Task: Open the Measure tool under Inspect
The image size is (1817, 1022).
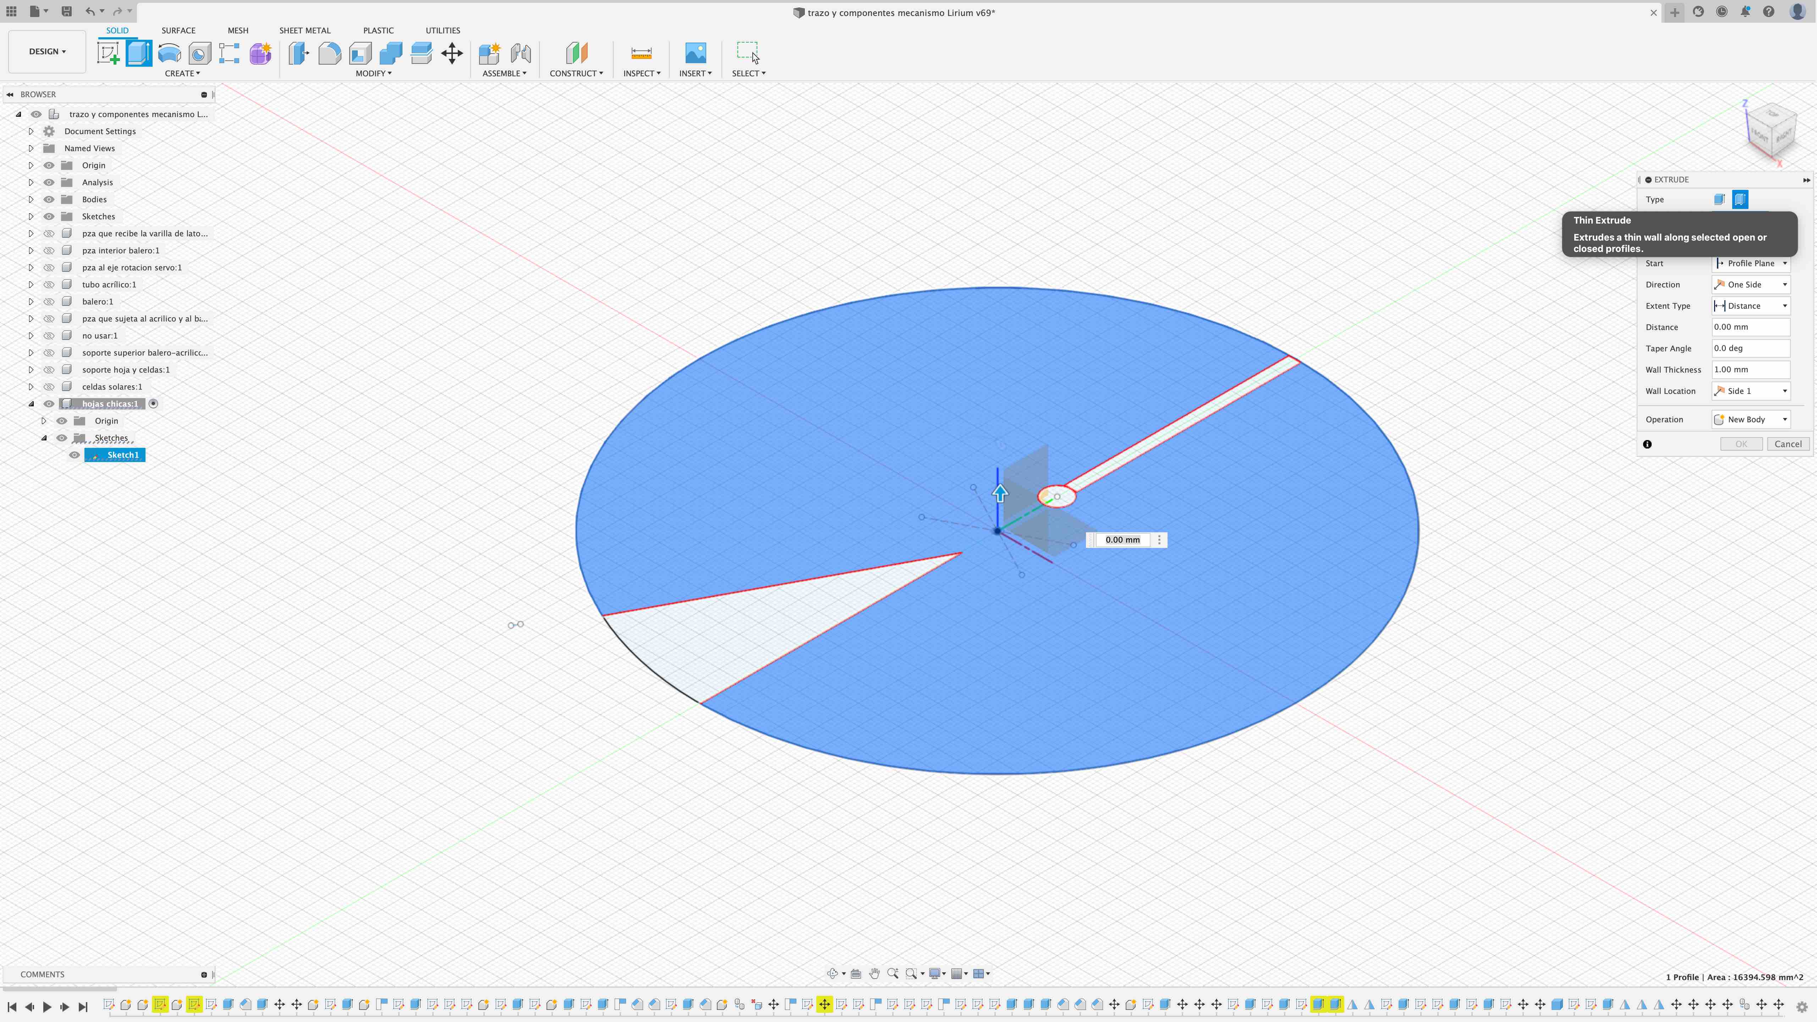Action: [641, 54]
